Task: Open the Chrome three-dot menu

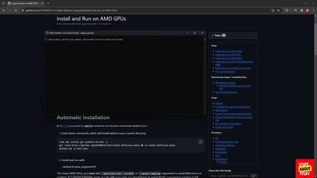Action: (x=313, y=10)
